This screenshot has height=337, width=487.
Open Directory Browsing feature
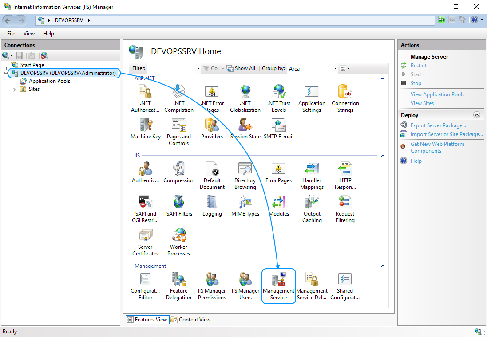pos(245,176)
